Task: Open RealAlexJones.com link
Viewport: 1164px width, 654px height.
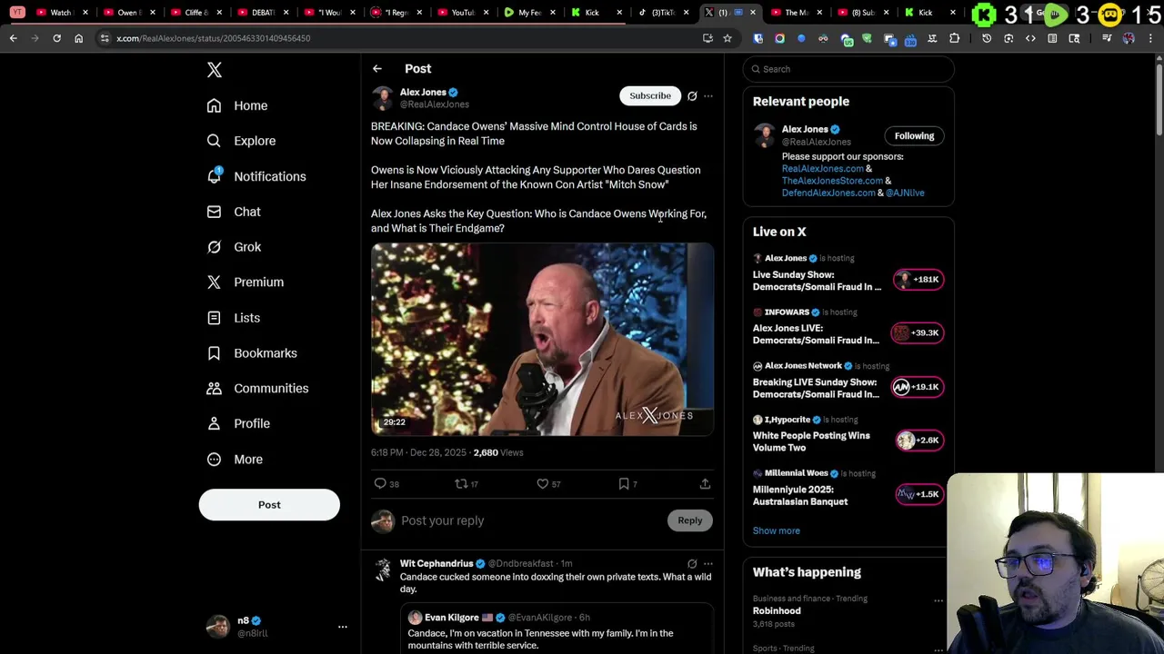Action: tap(822, 169)
